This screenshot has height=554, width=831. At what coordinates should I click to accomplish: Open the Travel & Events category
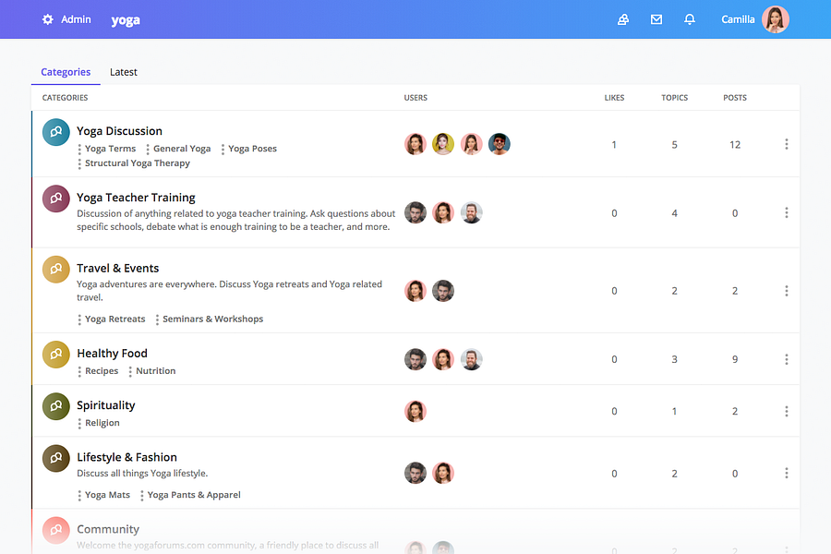click(117, 269)
